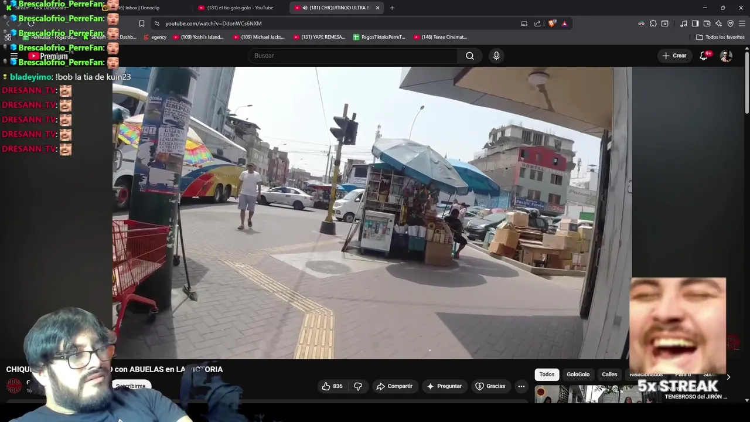Like the video with thumbs up
This screenshot has width=750, height=422.
(332, 386)
